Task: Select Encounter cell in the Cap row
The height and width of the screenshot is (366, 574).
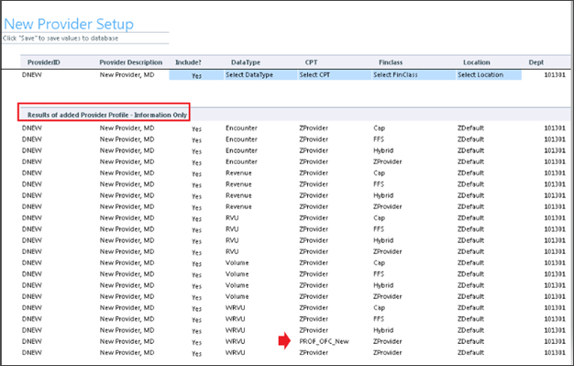Action: tap(241, 128)
